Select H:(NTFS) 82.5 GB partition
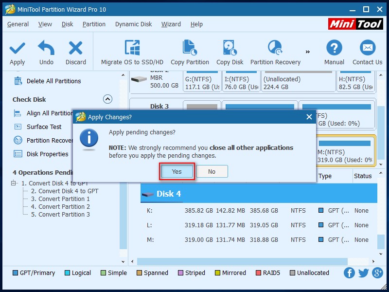Screen dimensions: 389x292 pyautogui.click(x=356, y=81)
